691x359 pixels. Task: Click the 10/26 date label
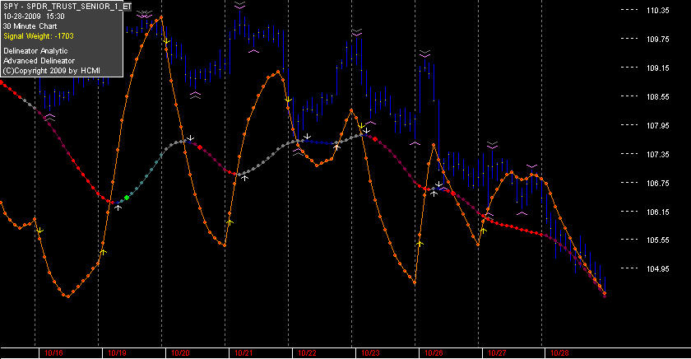click(x=434, y=353)
